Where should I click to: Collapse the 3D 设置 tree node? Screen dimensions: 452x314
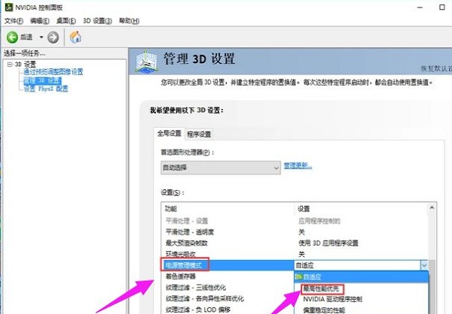(x=10, y=64)
